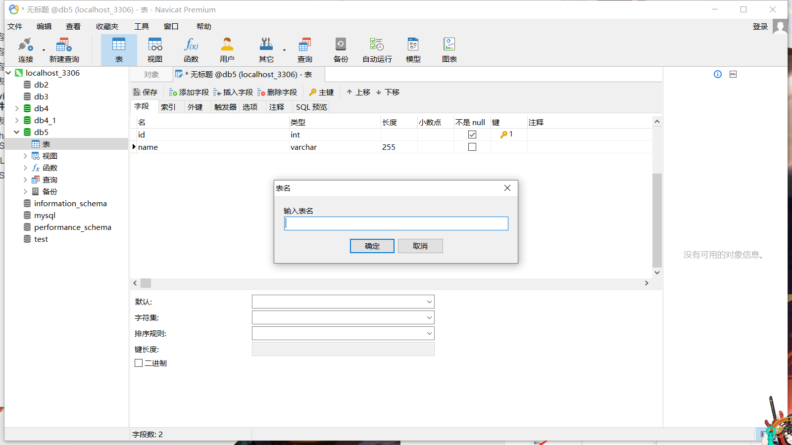Click the 新建查询 (New Query) toolbar icon
792x445 pixels.
click(x=64, y=50)
